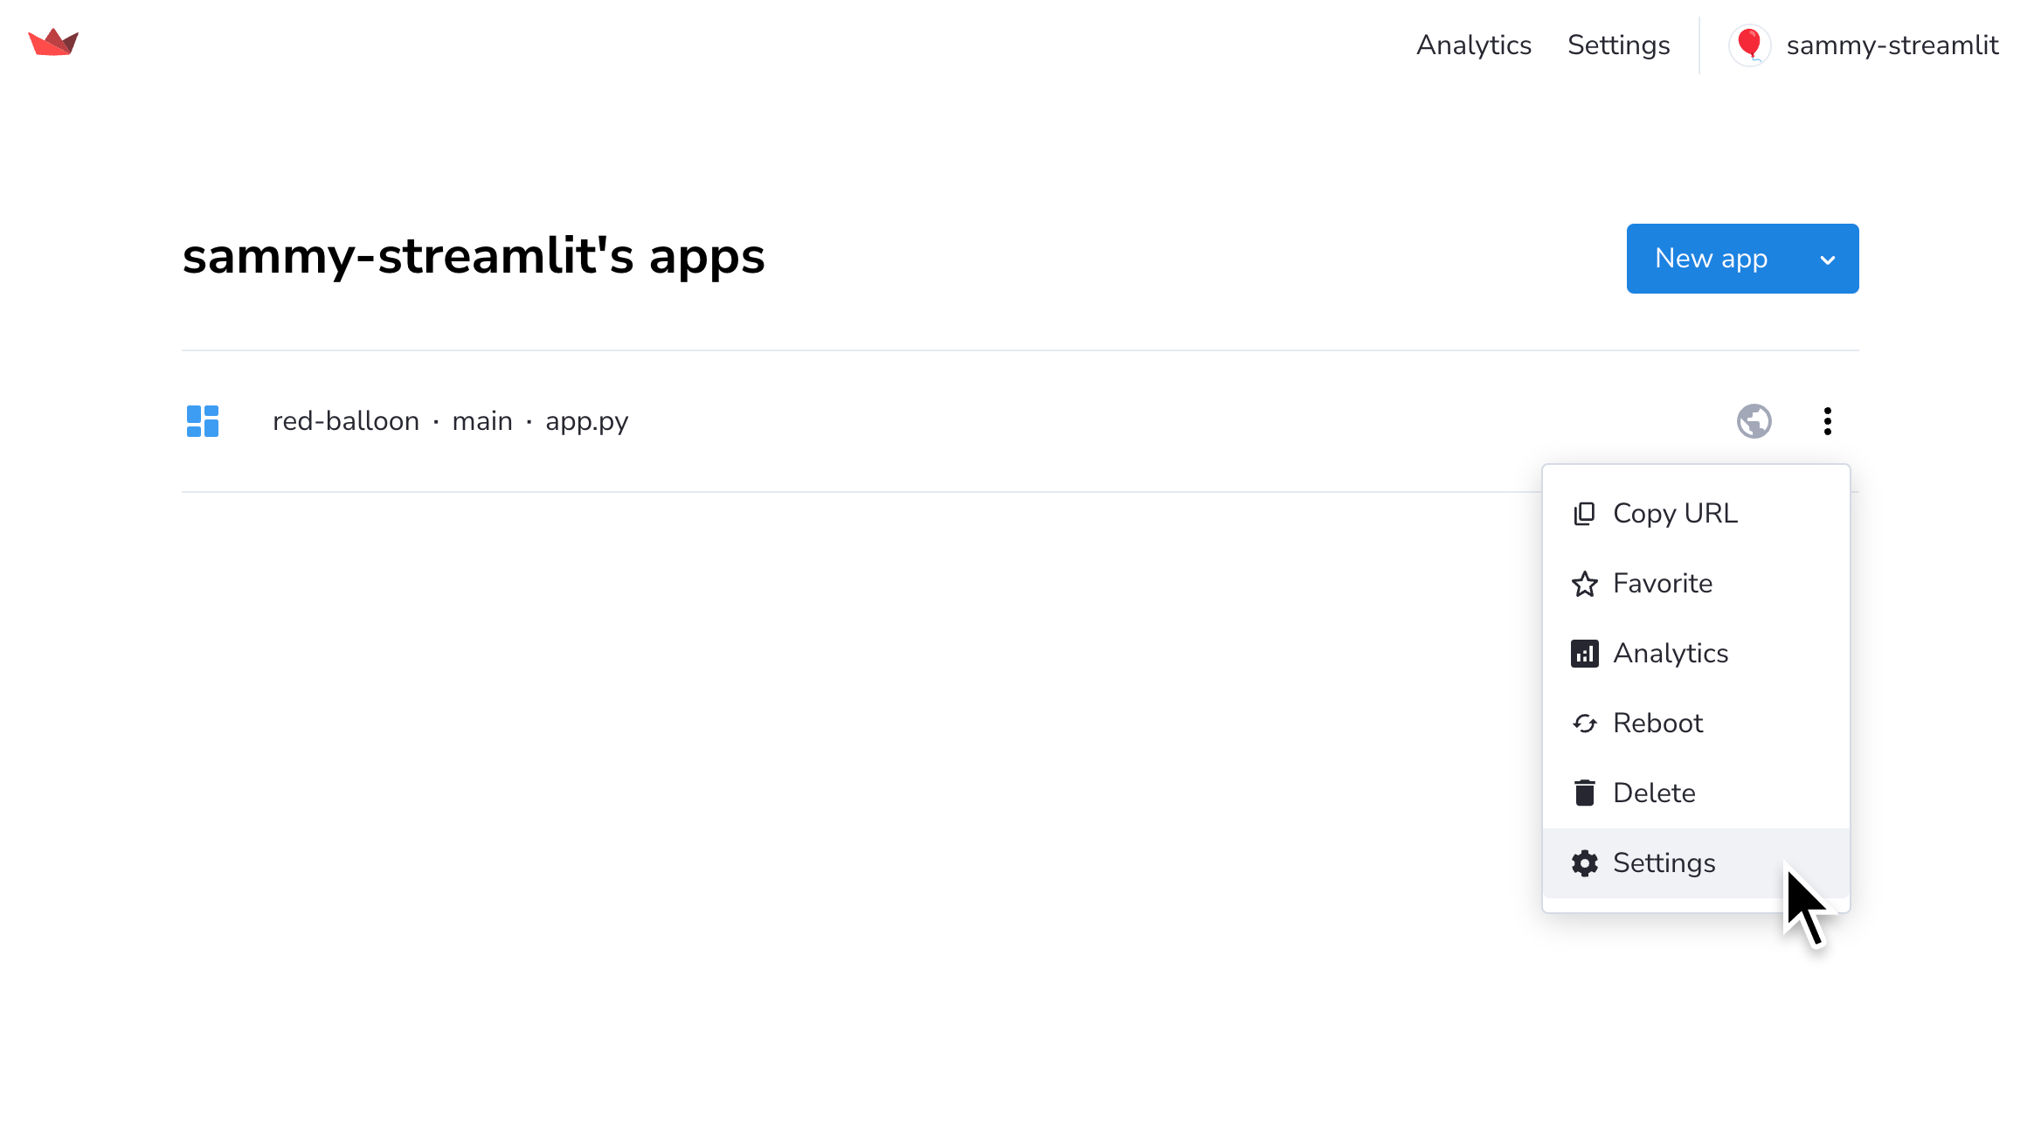
Task: Click the app tile grid icon for red-balloon
Action: tap(203, 420)
